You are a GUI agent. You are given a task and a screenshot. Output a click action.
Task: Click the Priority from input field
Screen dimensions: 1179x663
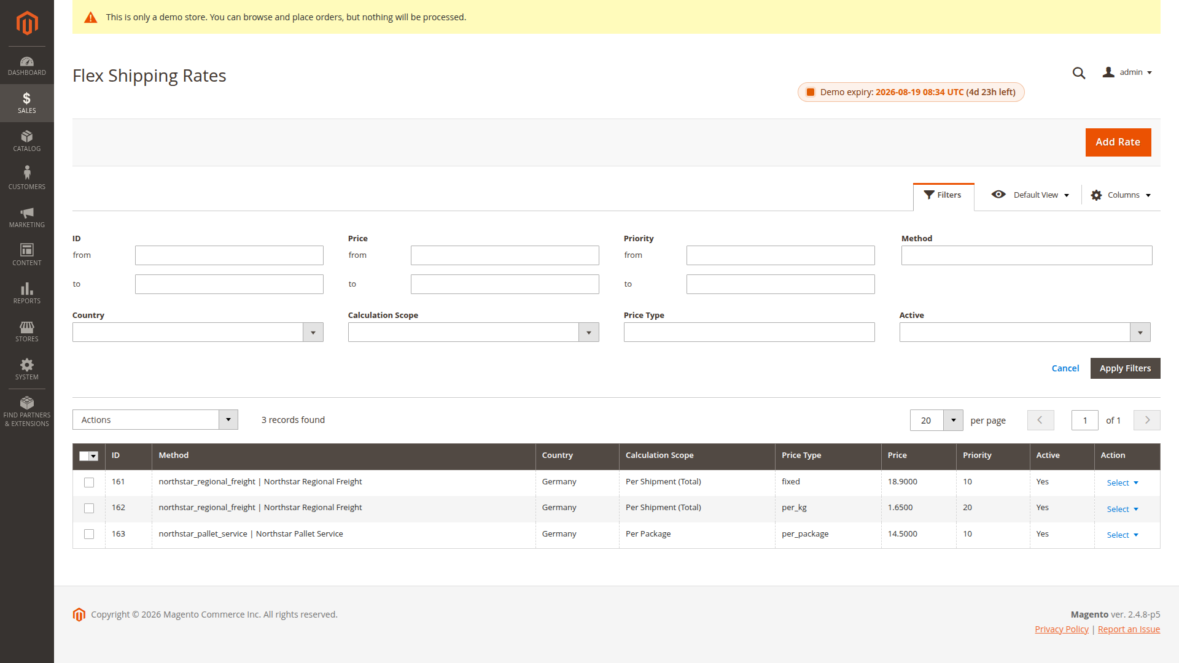pos(780,255)
